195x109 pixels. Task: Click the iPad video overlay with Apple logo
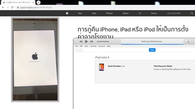click(x=35, y=60)
